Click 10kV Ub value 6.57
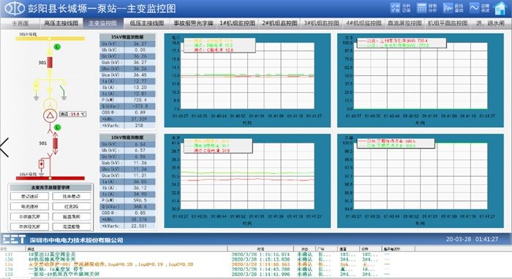 (x=140, y=150)
